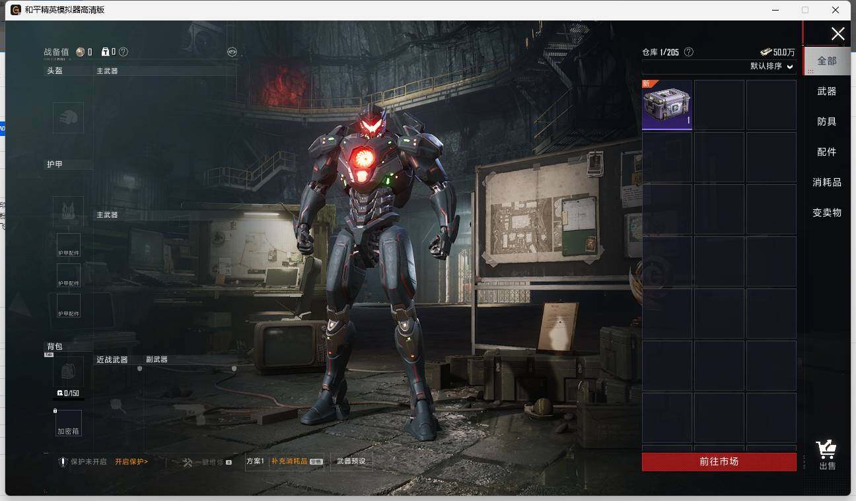This screenshot has width=856, height=501.
Task: Click the armor vest equipment slot
Action: (68, 211)
